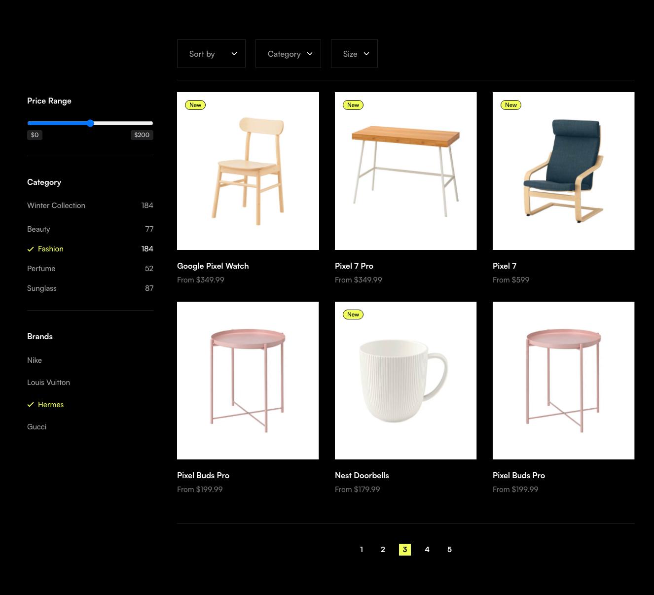Click the New badge on the white mug
This screenshot has width=654, height=595.
coord(353,315)
